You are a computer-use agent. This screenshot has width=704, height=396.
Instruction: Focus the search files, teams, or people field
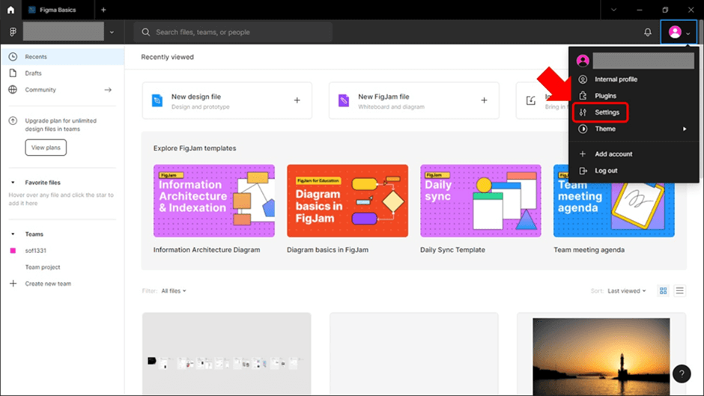(233, 32)
